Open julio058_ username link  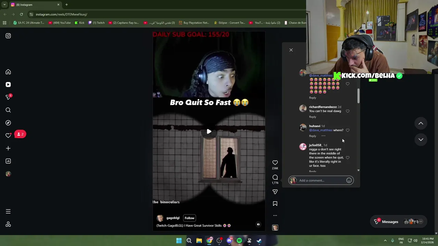tap(315, 145)
